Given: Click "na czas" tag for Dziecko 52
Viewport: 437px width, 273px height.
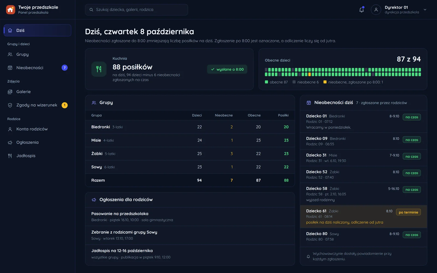Looking at the screenshot, I should click(x=412, y=173).
